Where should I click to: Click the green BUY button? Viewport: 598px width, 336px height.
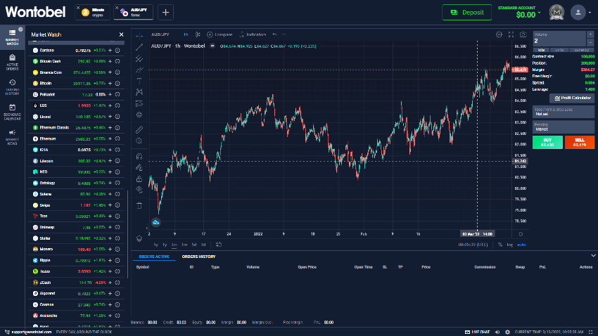tap(547, 142)
